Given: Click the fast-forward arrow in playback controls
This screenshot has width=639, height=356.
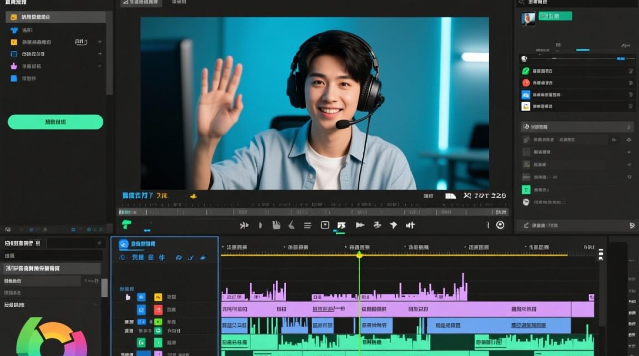Looking at the screenshot, I should coord(360,225).
